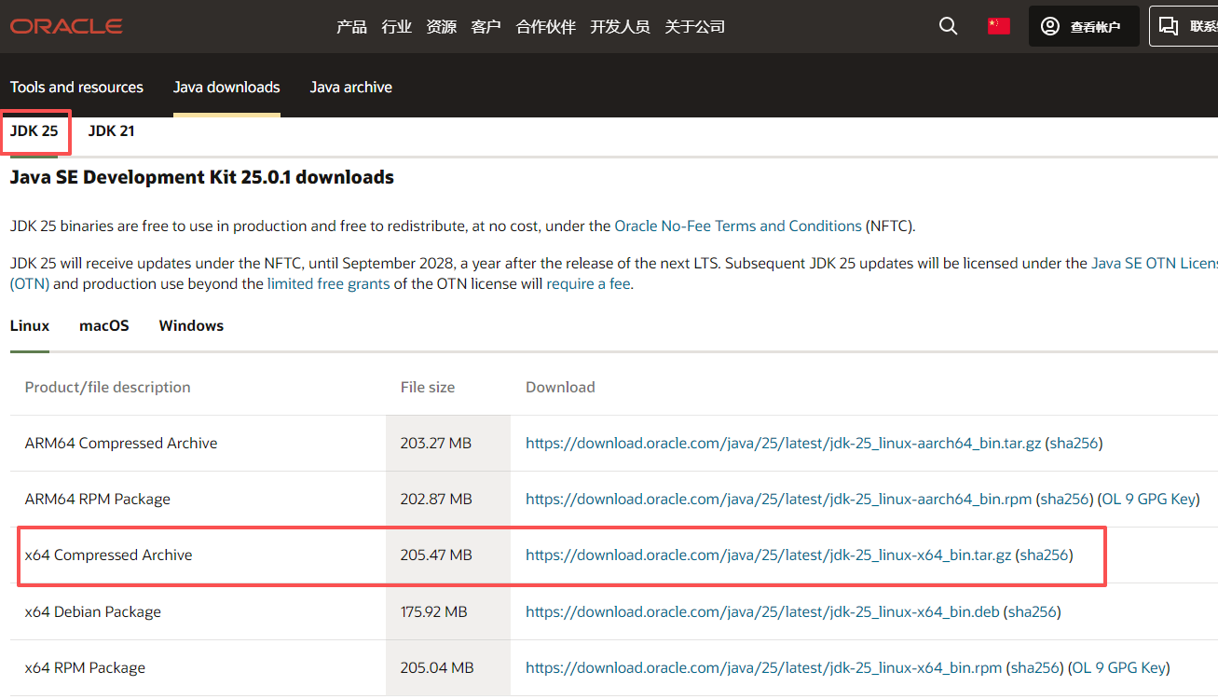This screenshot has height=699, width=1218.
Task: Switch to the Windows platform tab
Action: pos(191,326)
